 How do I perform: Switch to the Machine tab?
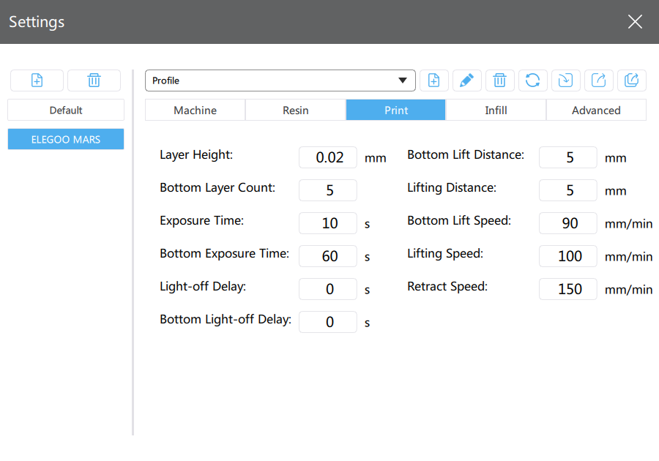[195, 110]
